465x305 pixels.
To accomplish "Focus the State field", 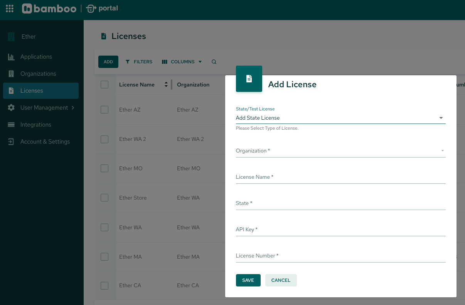I will tap(340, 203).
